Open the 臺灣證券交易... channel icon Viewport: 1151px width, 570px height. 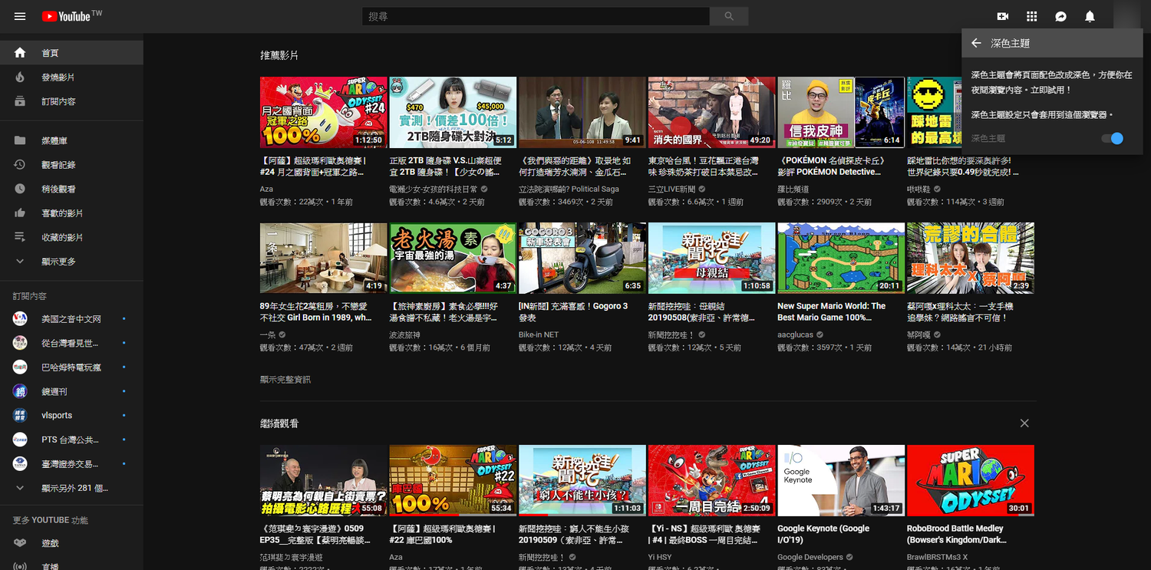20,463
